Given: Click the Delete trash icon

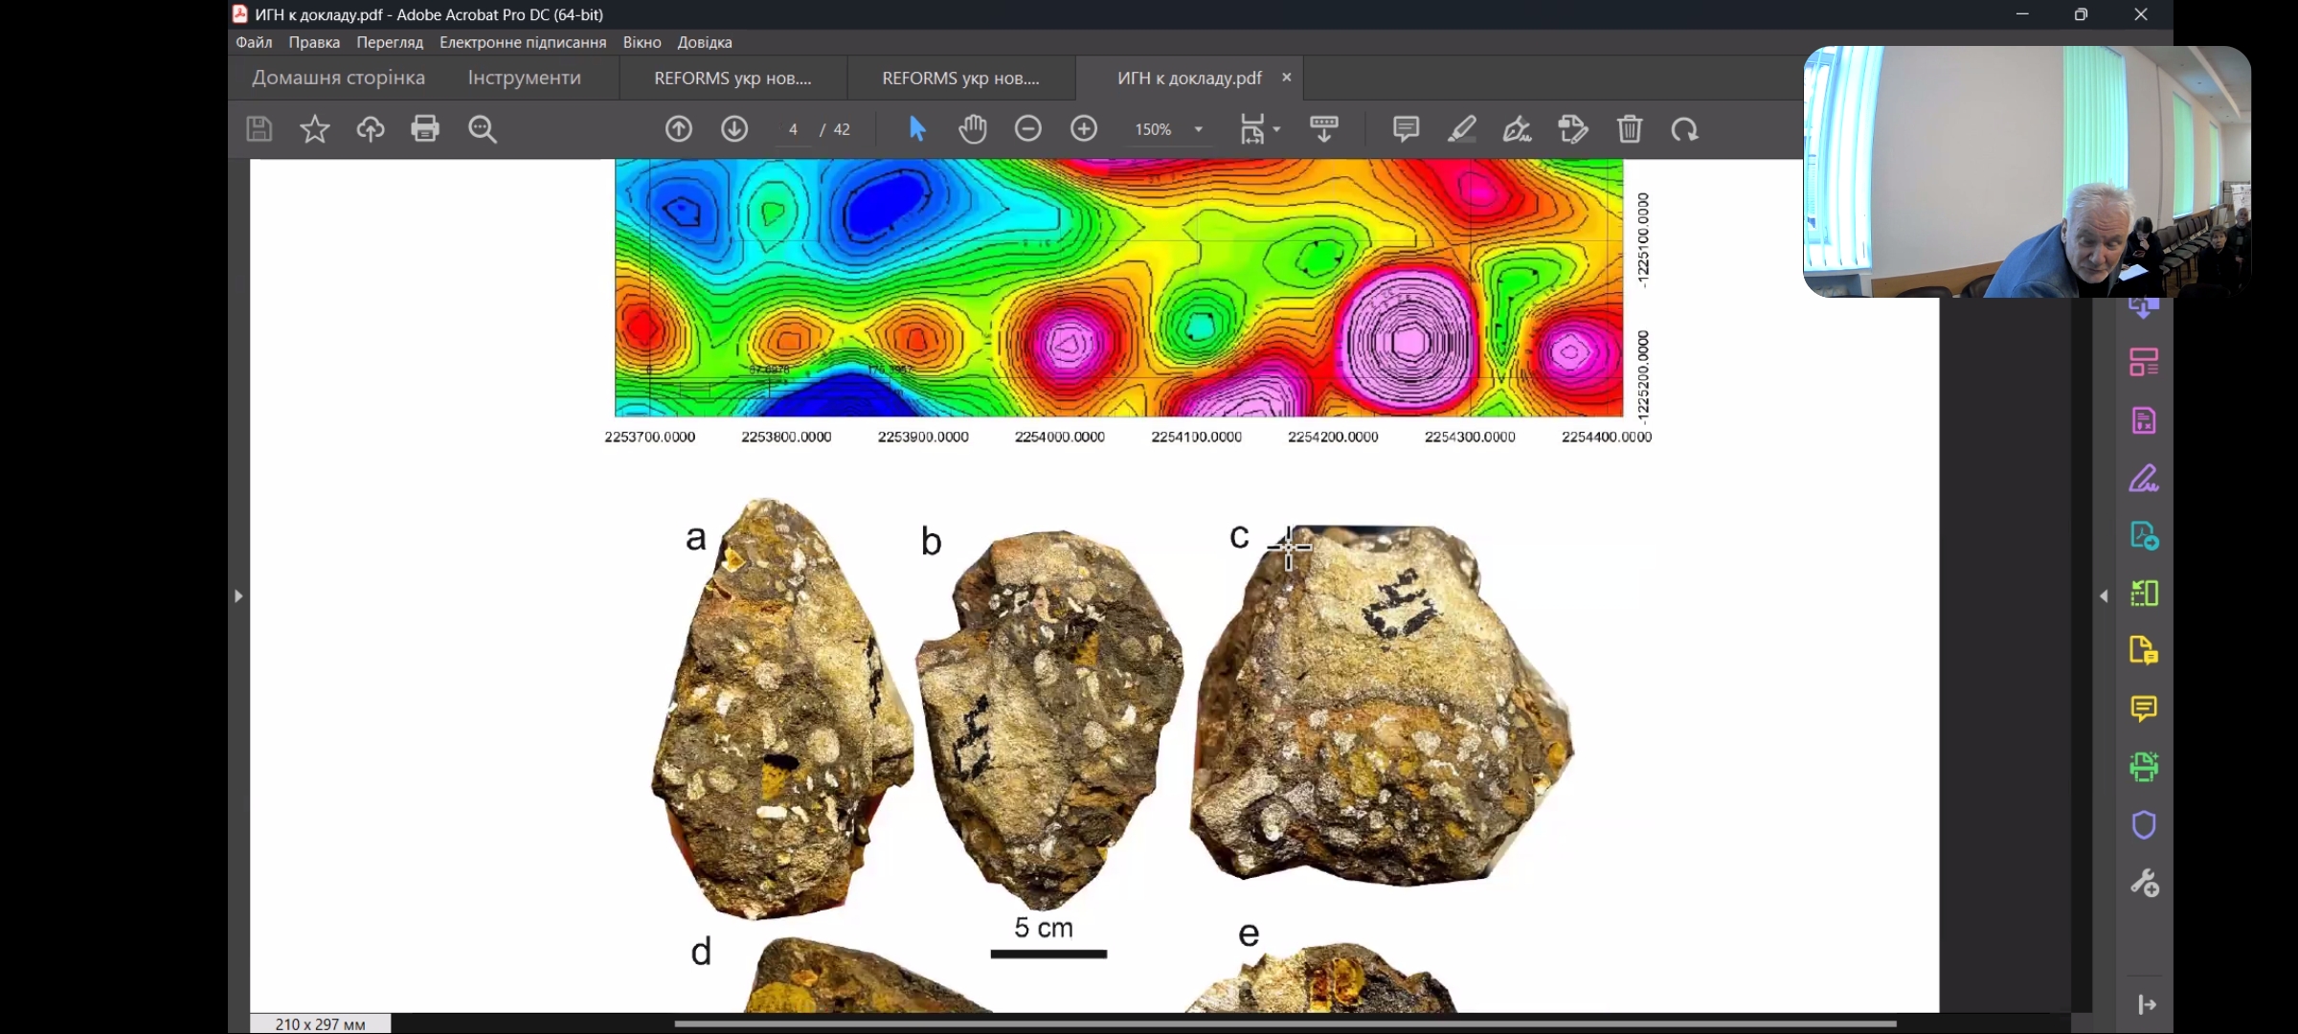Looking at the screenshot, I should point(1630,129).
